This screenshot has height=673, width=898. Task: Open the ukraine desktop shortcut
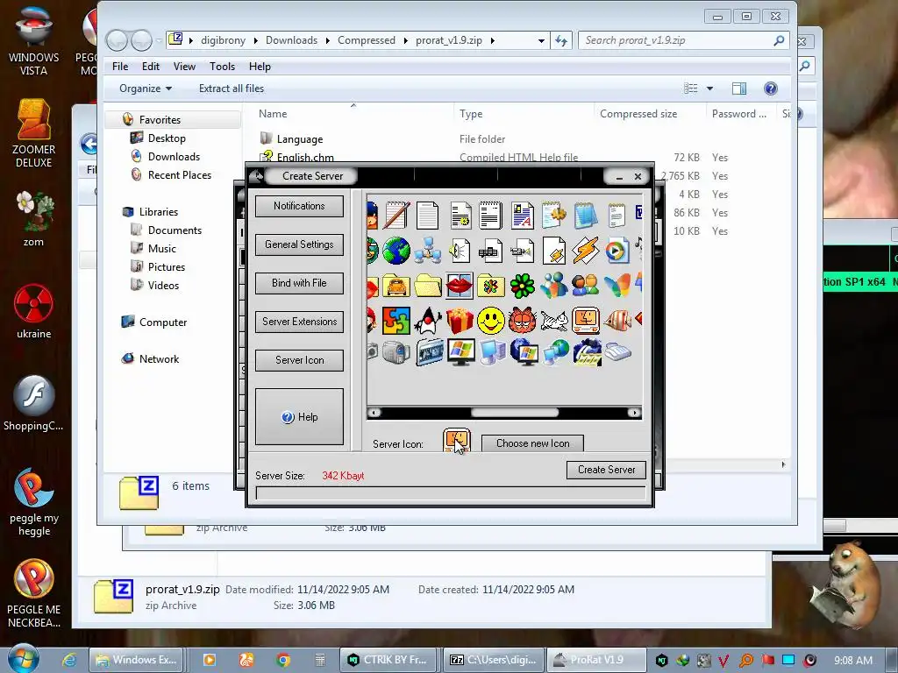pyautogui.click(x=34, y=311)
